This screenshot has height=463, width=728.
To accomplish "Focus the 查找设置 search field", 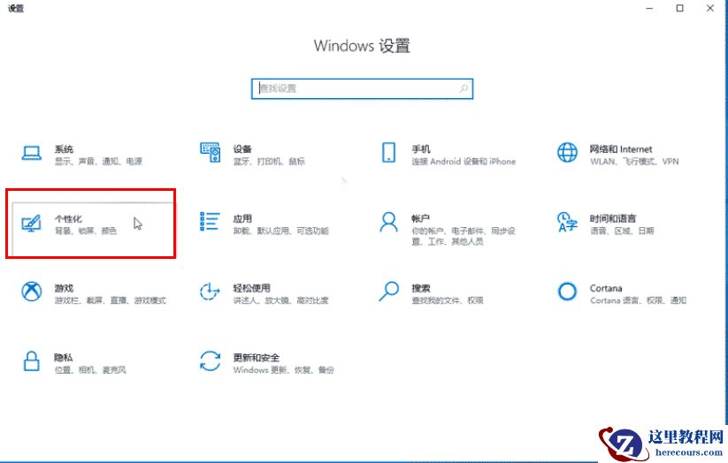I will pyautogui.click(x=362, y=88).
